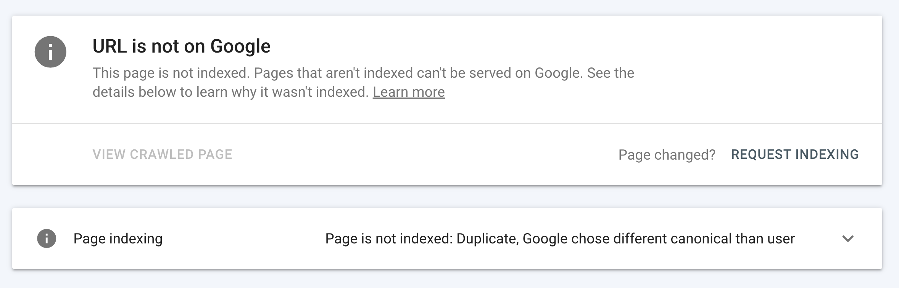Click the word 'Duplicate' in indexing status

pos(487,238)
